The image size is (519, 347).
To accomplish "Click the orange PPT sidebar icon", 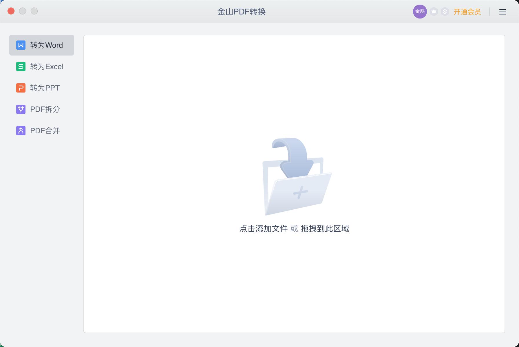I will pyautogui.click(x=20, y=88).
